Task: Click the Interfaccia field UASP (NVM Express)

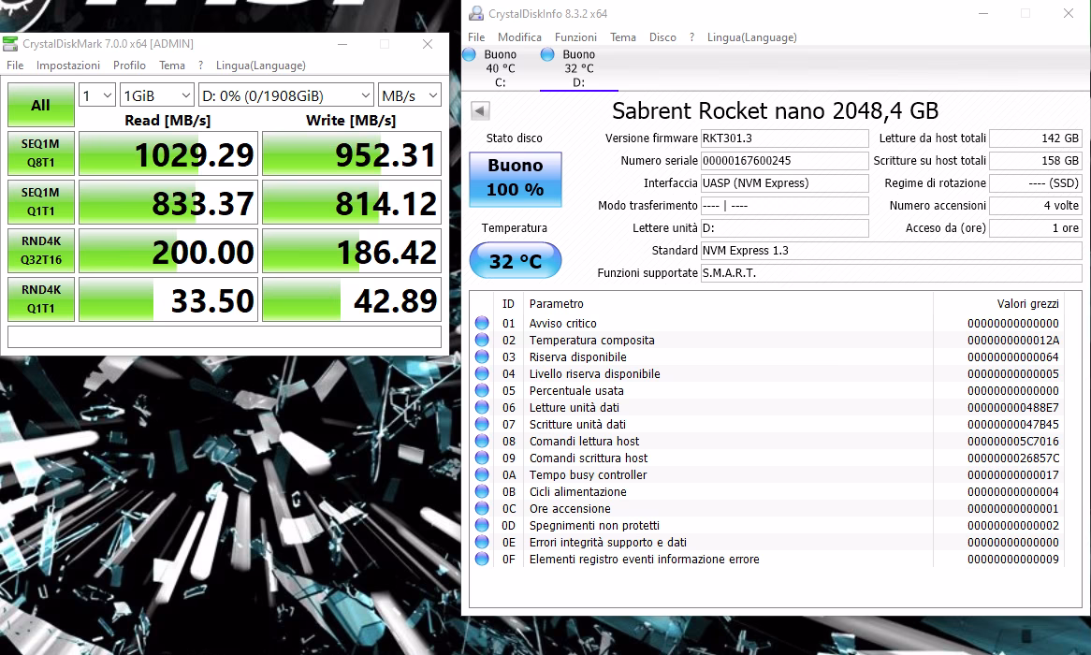Action: (785, 183)
